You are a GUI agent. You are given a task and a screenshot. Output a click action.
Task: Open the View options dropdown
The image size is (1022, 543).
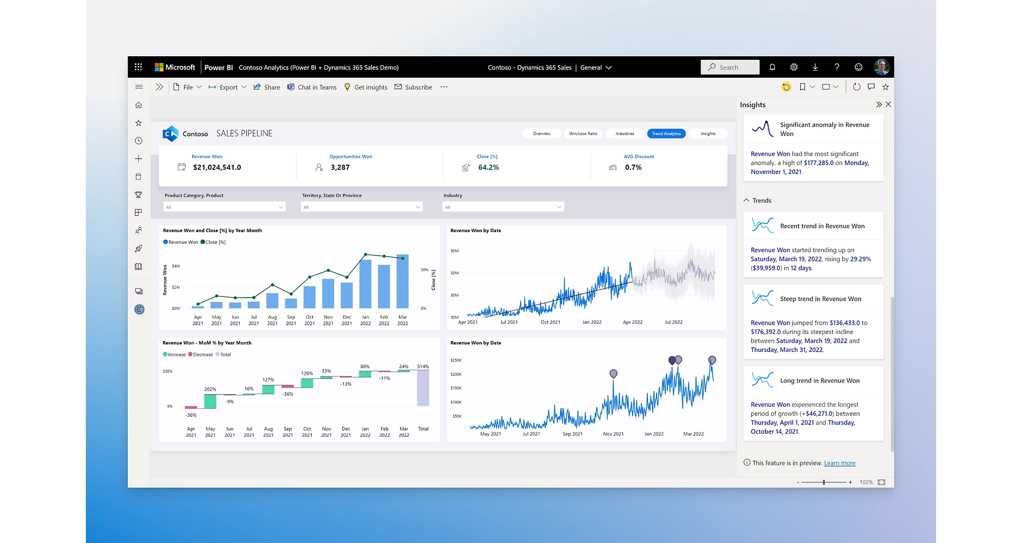830,87
